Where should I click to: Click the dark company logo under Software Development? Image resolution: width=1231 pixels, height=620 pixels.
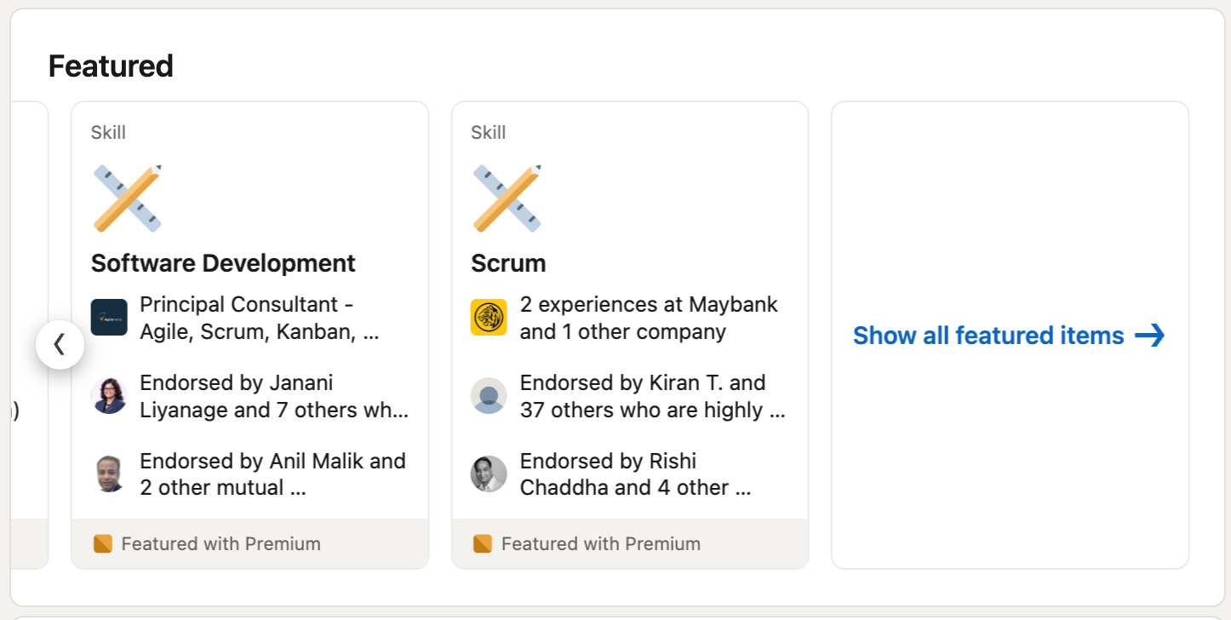tap(109, 318)
